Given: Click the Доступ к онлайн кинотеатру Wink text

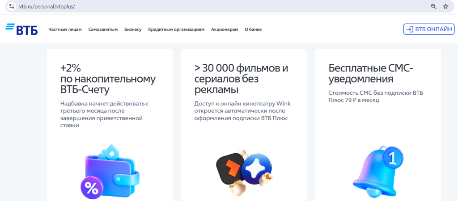Looking at the screenshot, I should [x=242, y=111].
